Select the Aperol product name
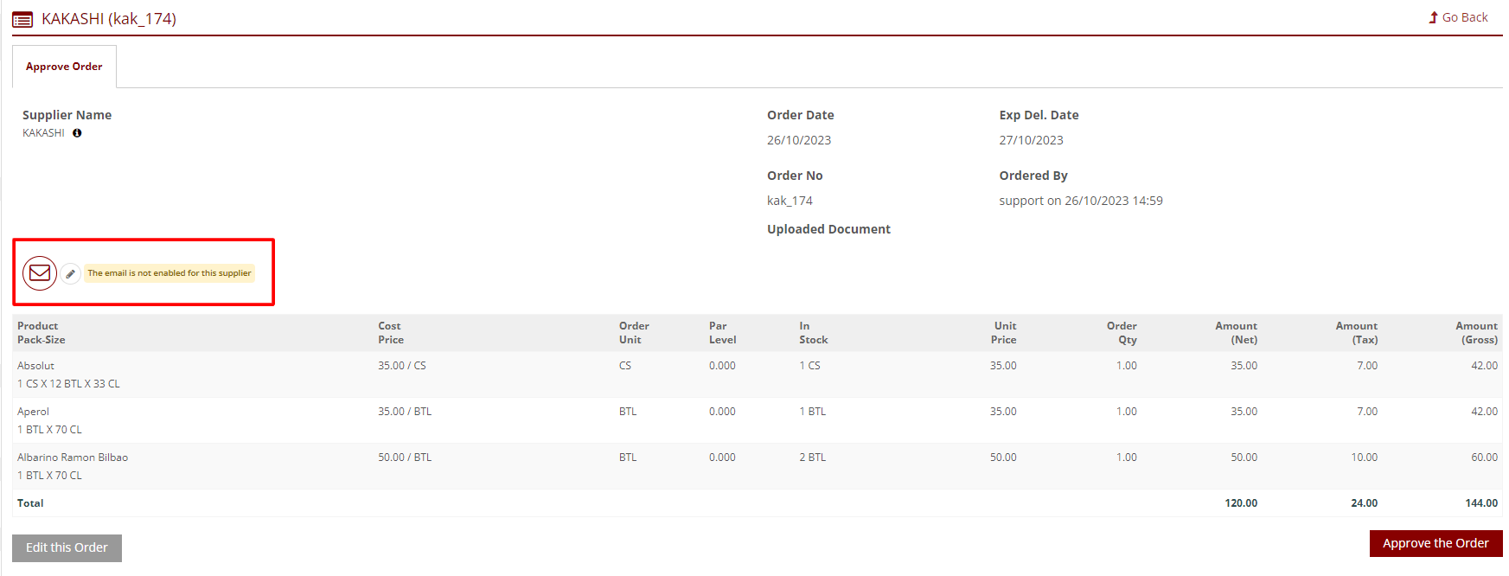This screenshot has width=1509, height=576. [33, 412]
